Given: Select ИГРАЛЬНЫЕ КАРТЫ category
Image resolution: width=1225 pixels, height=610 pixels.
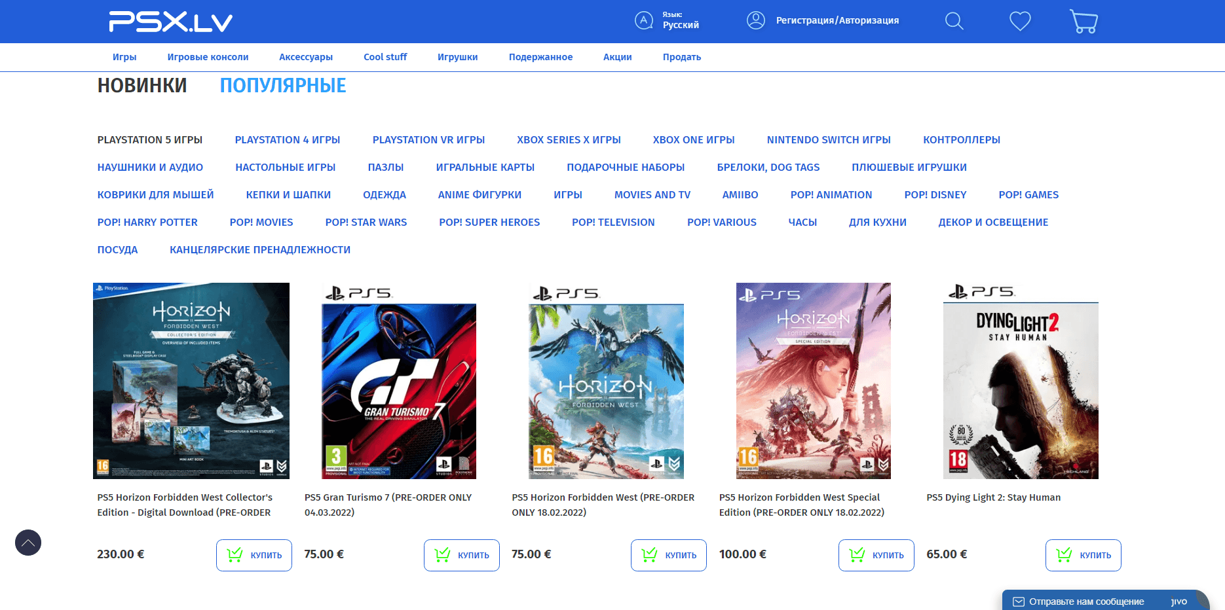Looking at the screenshot, I should (485, 167).
